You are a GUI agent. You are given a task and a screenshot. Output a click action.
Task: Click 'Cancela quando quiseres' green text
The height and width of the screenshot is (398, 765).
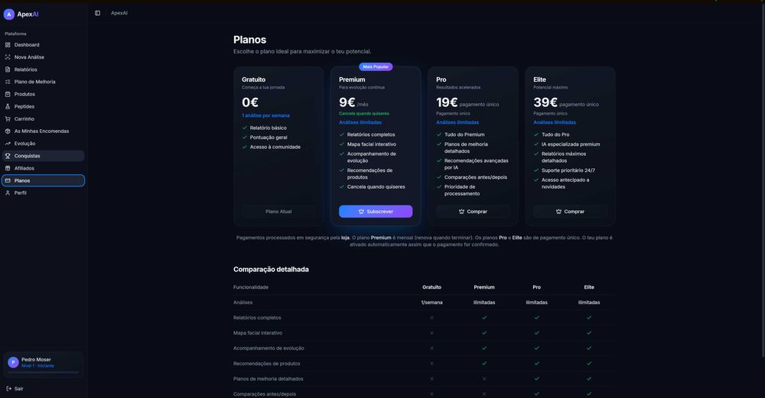pyautogui.click(x=364, y=114)
